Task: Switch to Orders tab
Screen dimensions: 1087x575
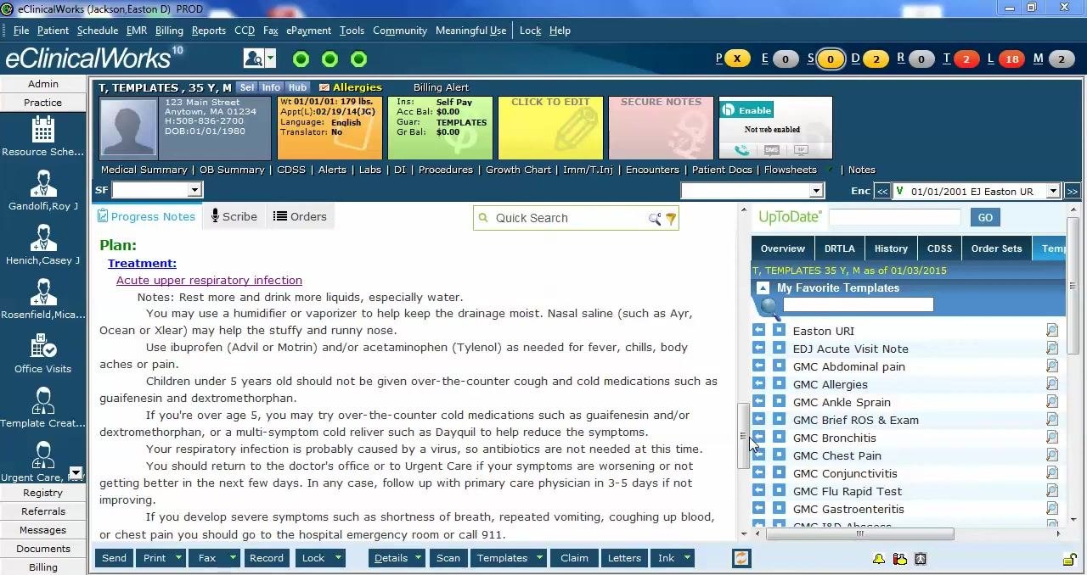Action: 300,216
